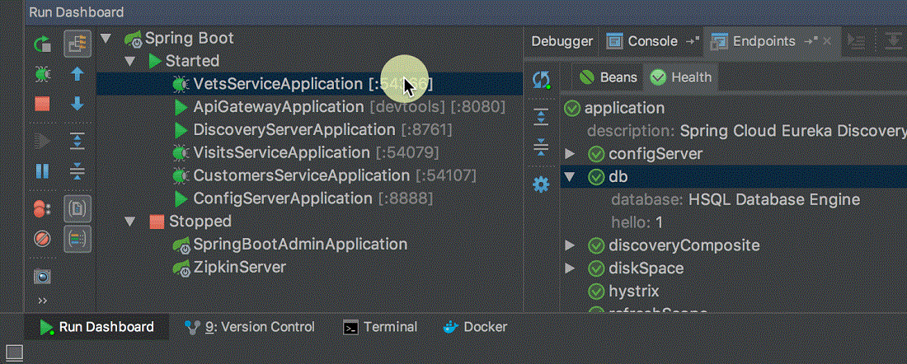Expand all nodes in Endpoints panel
Image resolution: width=907 pixels, height=364 pixels.
541,117
